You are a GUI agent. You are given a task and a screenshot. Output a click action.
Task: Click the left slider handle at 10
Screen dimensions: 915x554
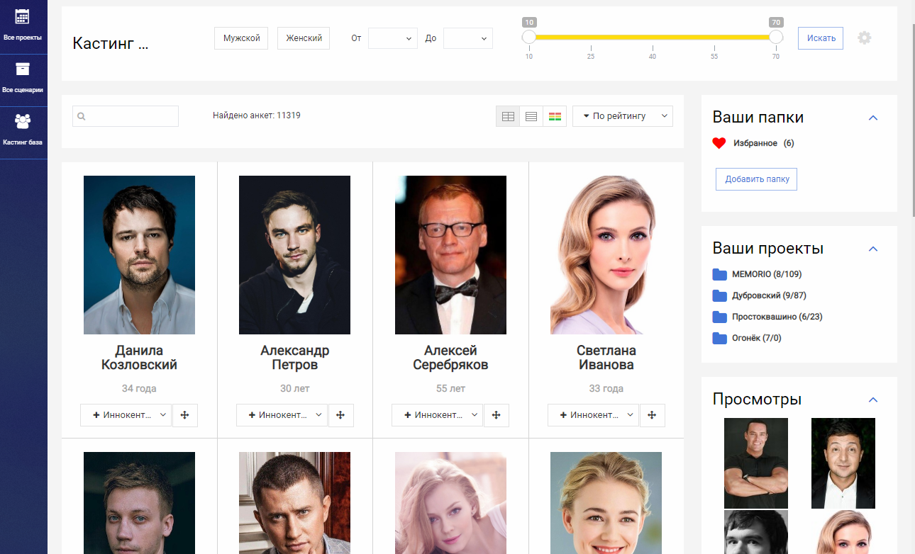[528, 37]
